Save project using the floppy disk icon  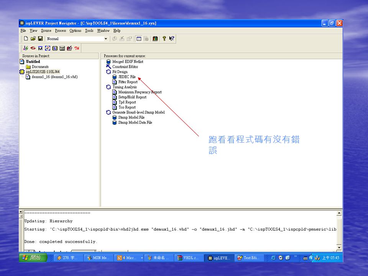[x=40, y=38]
